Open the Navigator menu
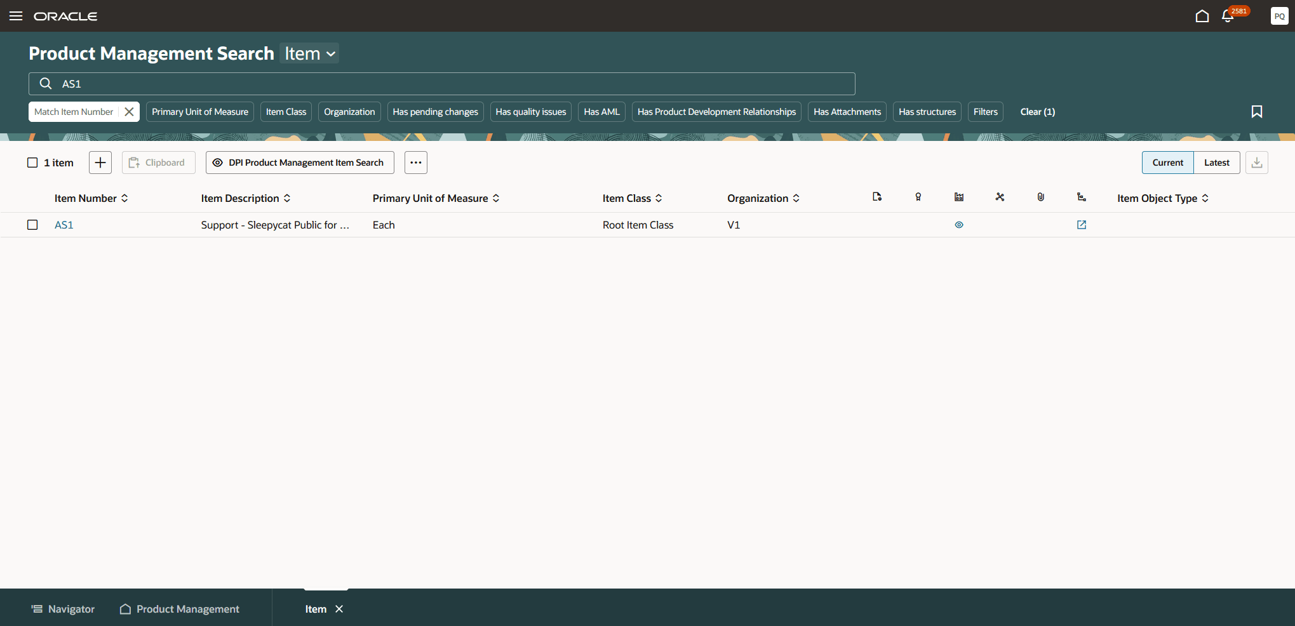The image size is (1295, 626). (x=63, y=609)
